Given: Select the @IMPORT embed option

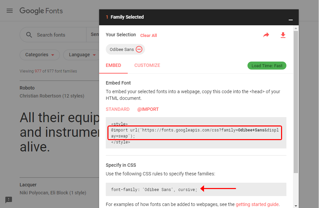Looking at the screenshot, I should tap(148, 109).
